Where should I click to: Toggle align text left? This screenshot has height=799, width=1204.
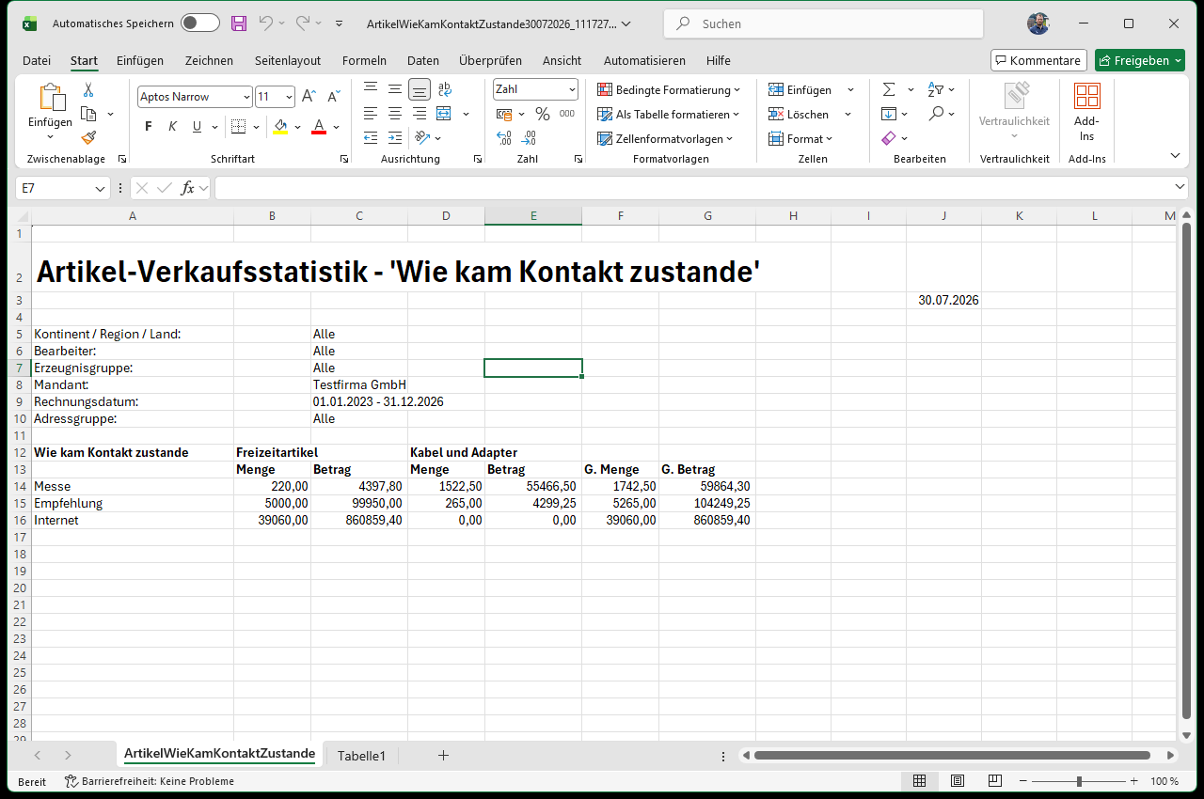pyautogui.click(x=371, y=114)
